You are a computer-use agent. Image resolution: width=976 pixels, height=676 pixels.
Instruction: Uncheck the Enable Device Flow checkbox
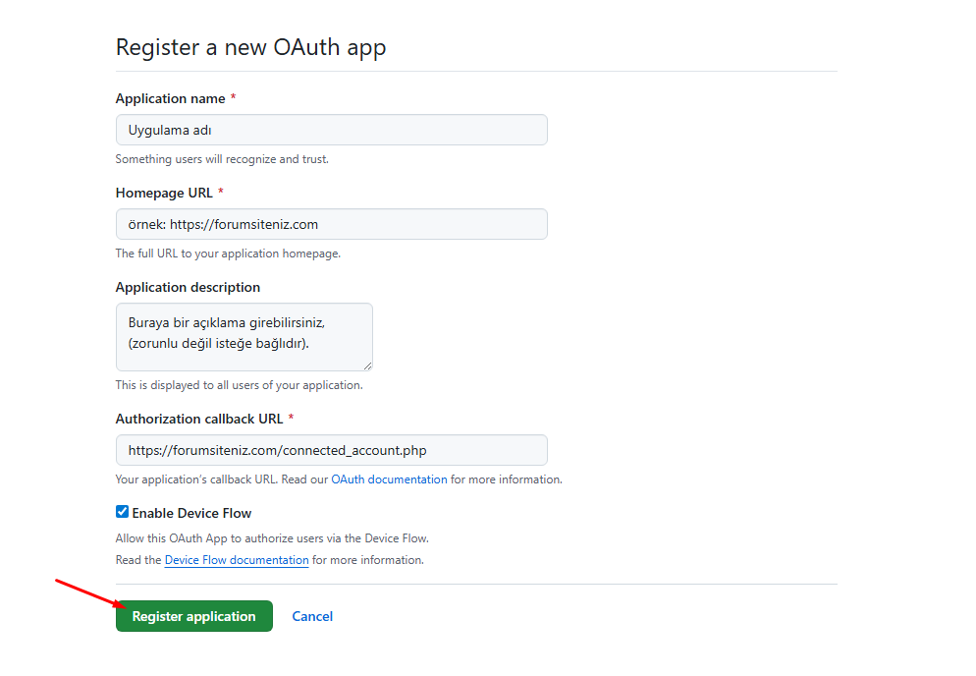tap(122, 512)
